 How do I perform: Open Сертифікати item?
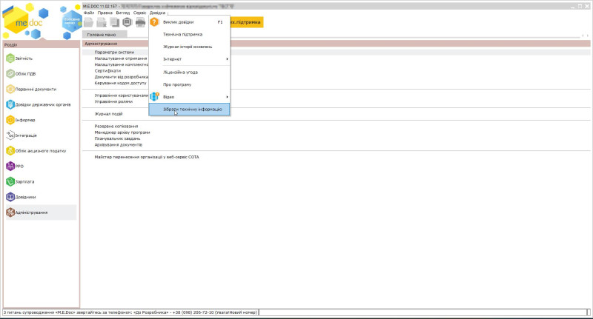[107, 70]
